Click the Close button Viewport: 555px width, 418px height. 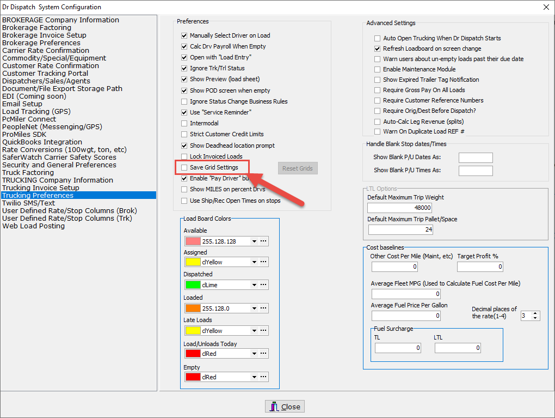(285, 407)
